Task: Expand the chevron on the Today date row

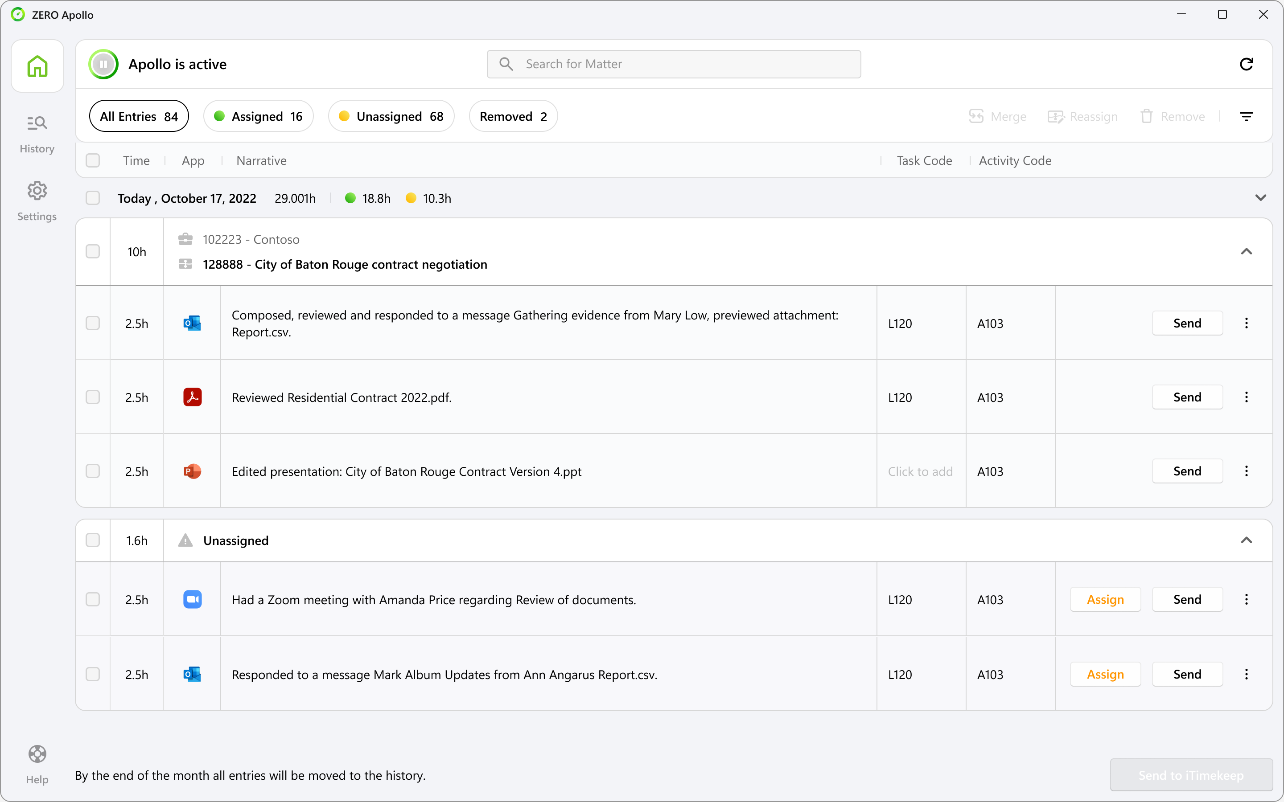Action: tap(1261, 198)
